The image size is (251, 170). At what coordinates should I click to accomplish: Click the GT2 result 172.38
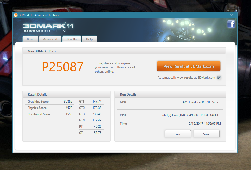(x=97, y=108)
